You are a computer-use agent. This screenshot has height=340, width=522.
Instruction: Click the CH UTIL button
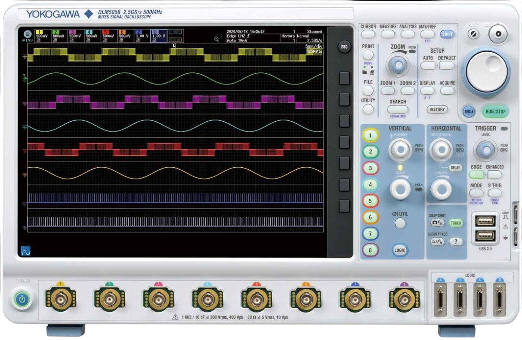(x=400, y=223)
